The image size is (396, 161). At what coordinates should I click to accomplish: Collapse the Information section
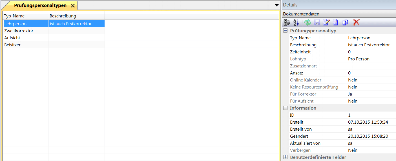coord(286,108)
